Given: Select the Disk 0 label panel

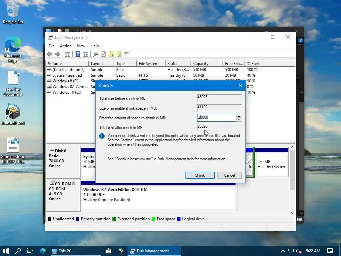Looking at the screenshot, I should tap(63, 162).
